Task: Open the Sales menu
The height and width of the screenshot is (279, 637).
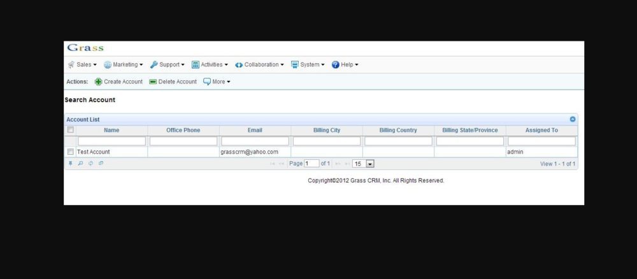Action: point(82,64)
